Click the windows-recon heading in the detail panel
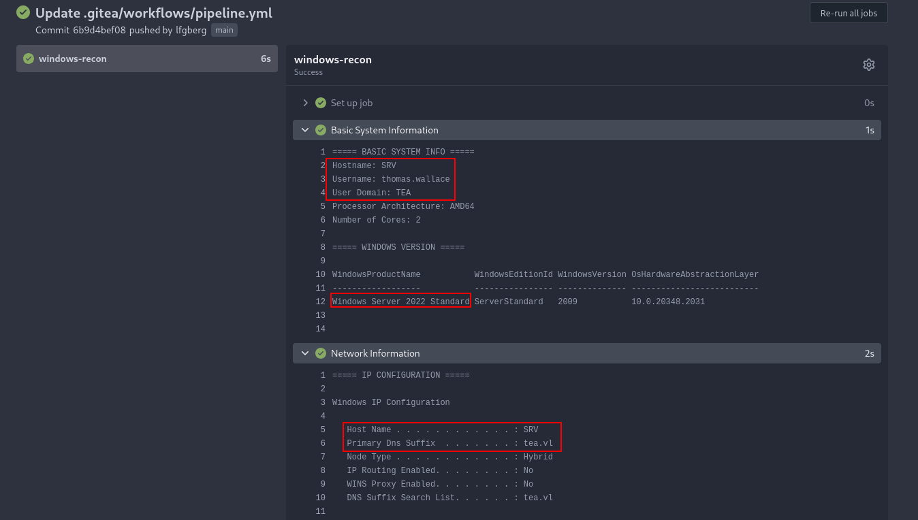This screenshot has height=520, width=918. (x=333, y=59)
